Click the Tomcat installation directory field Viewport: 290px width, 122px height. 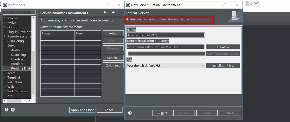(165, 47)
